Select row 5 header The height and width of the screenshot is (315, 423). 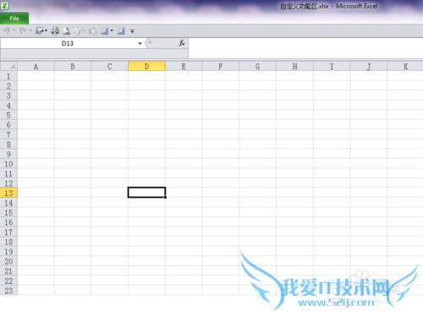coord(8,115)
